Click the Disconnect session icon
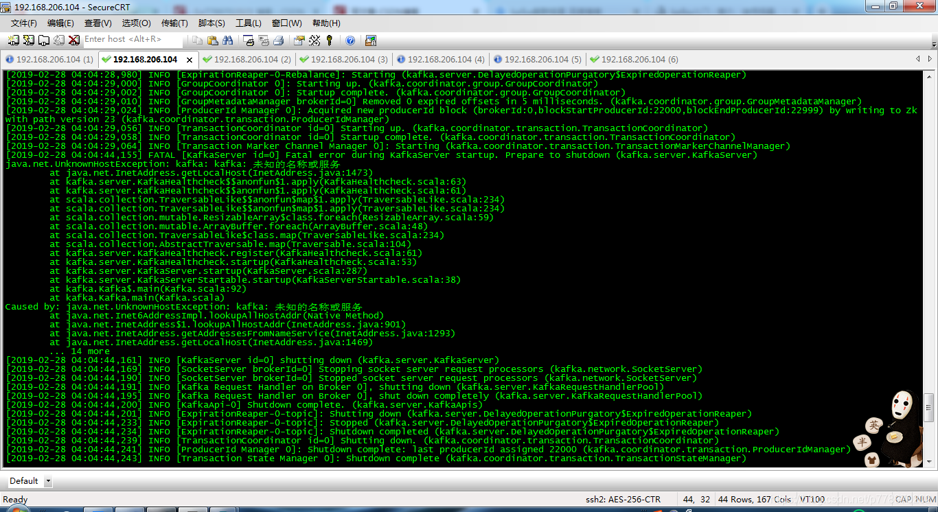Viewport: 938px width, 512px height. pyautogui.click(x=74, y=40)
